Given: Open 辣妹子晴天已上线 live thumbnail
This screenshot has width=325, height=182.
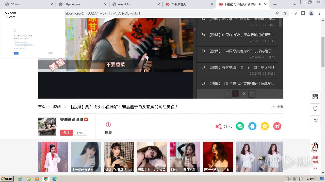Looking at the screenshot, I should click(x=218, y=157).
